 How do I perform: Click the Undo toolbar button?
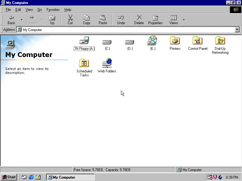tap(121, 20)
